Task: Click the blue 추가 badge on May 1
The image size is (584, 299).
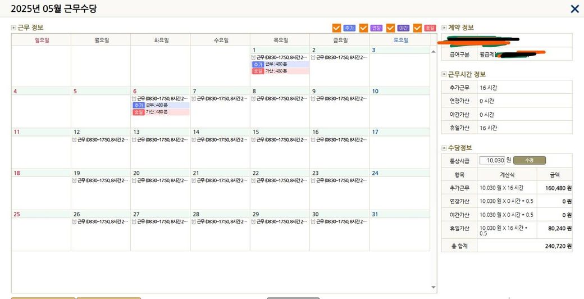Action: [x=258, y=64]
